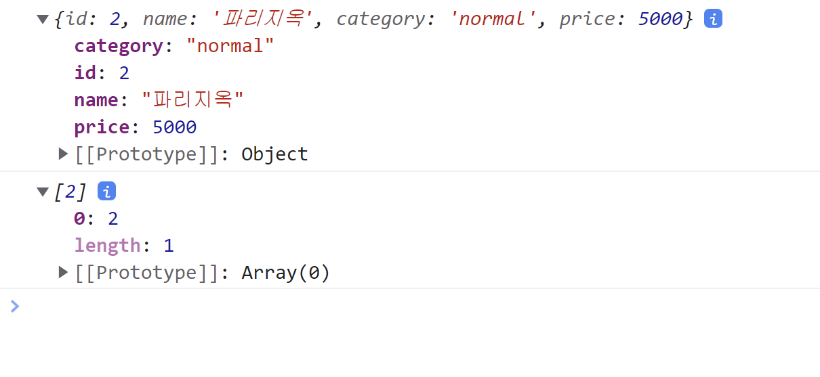Image resolution: width=820 pixels, height=377 pixels.
Task: Click the index 0 array element row
Action: point(96,219)
